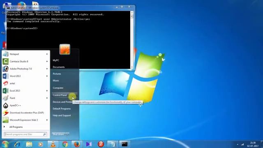Open Windows Explorer from the taskbar
The width and height of the screenshot is (263, 148).
pyautogui.click(x=29, y=144)
